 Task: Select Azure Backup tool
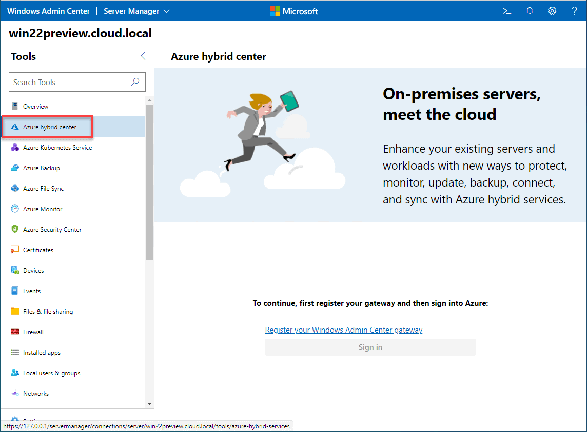pyautogui.click(x=73, y=168)
